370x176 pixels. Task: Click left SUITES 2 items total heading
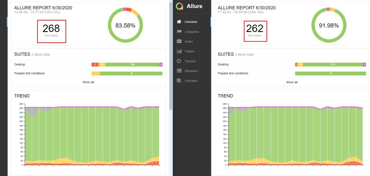[33, 54]
